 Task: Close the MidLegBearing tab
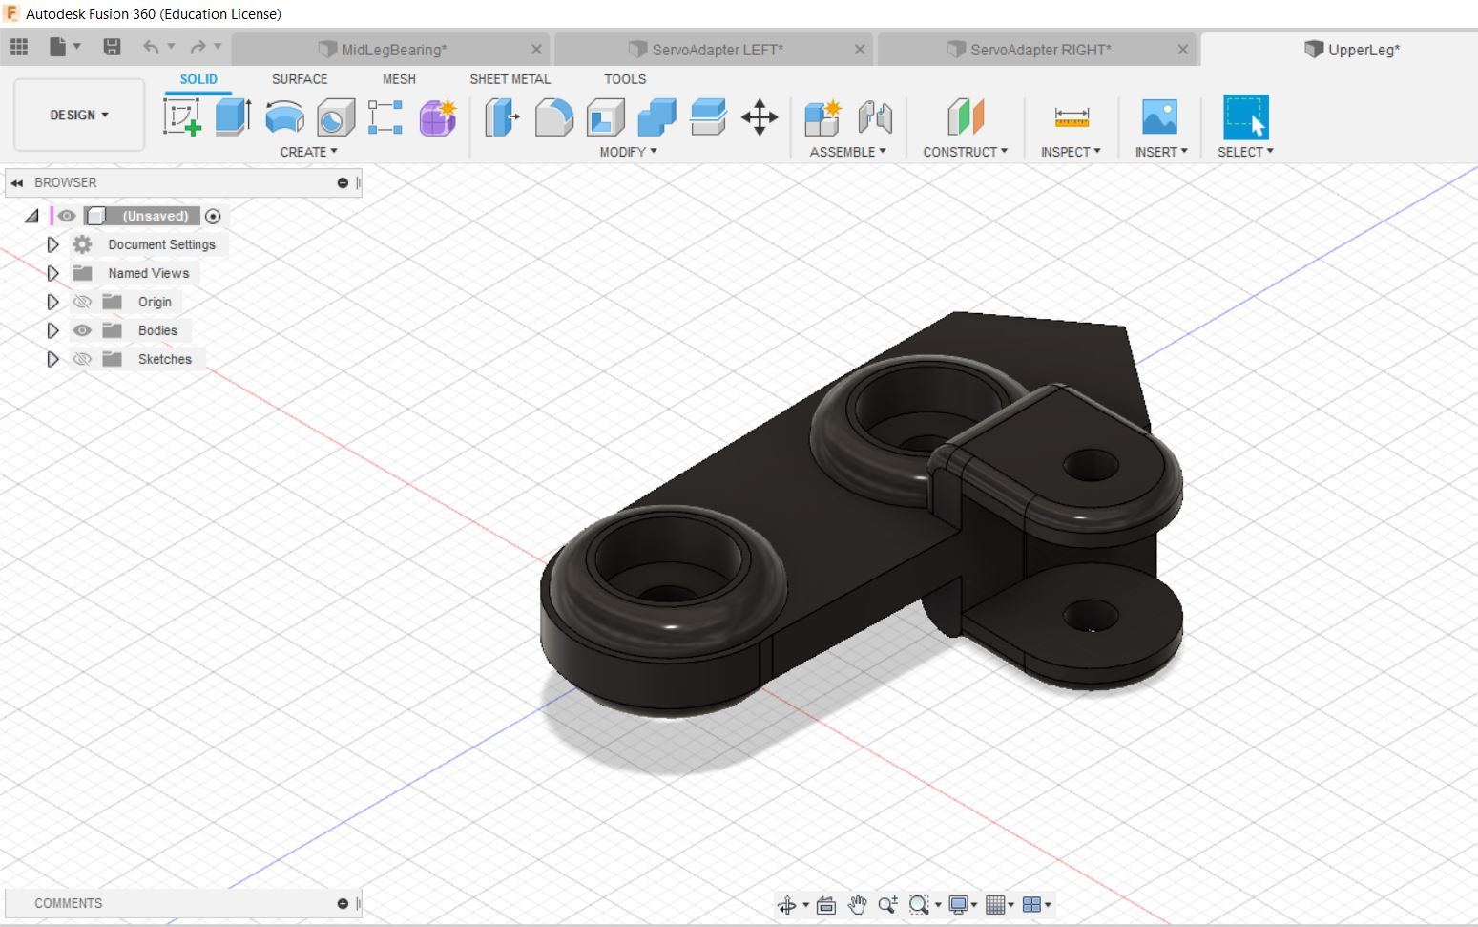(x=536, y=50)
